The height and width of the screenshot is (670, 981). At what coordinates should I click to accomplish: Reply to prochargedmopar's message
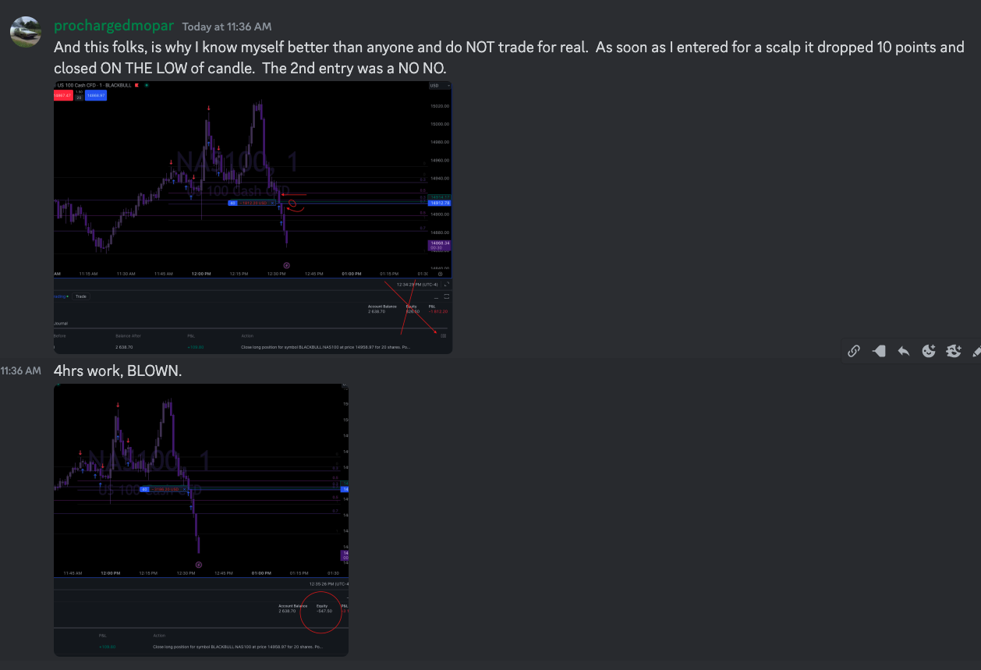click(x=904, y=351)
